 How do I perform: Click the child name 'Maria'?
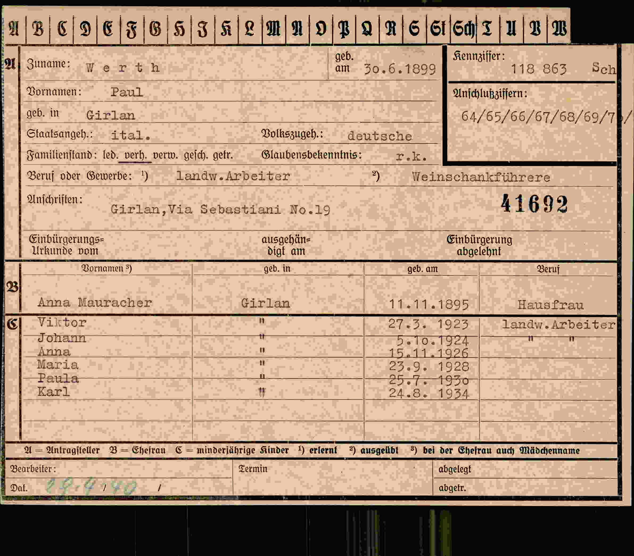(58, 365)
